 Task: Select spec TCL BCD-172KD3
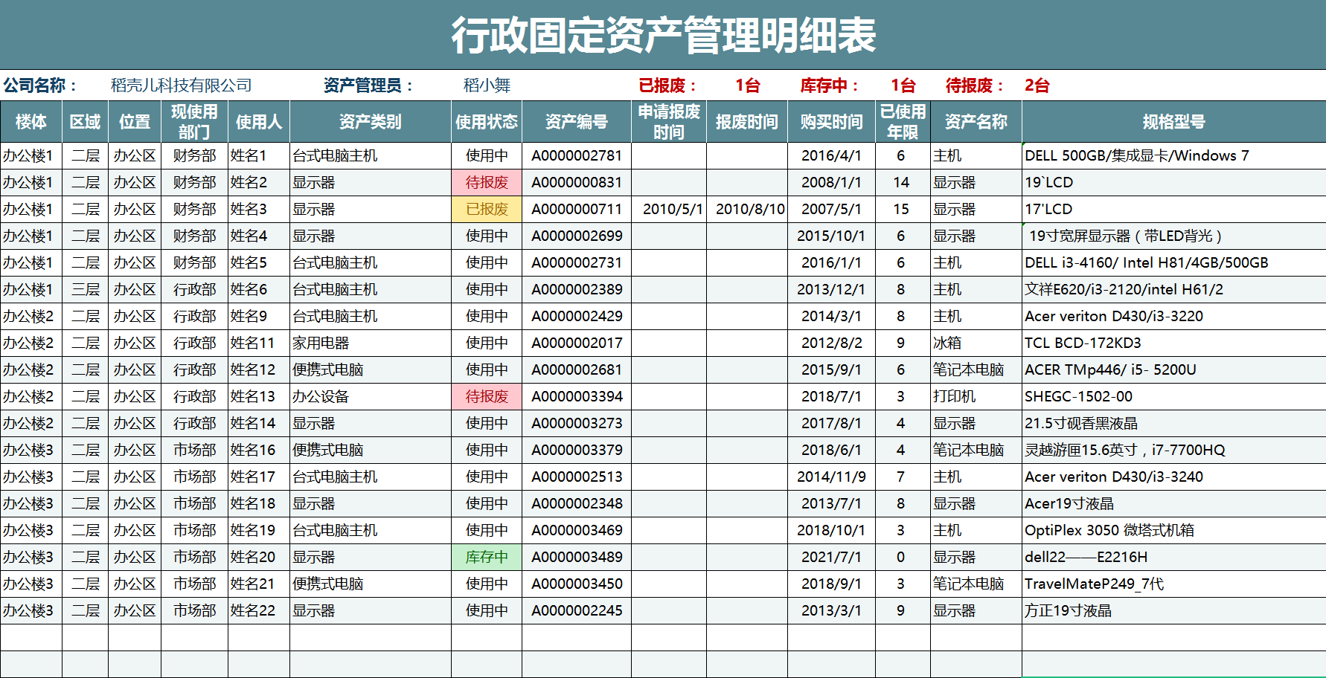tap(1083, 343)
